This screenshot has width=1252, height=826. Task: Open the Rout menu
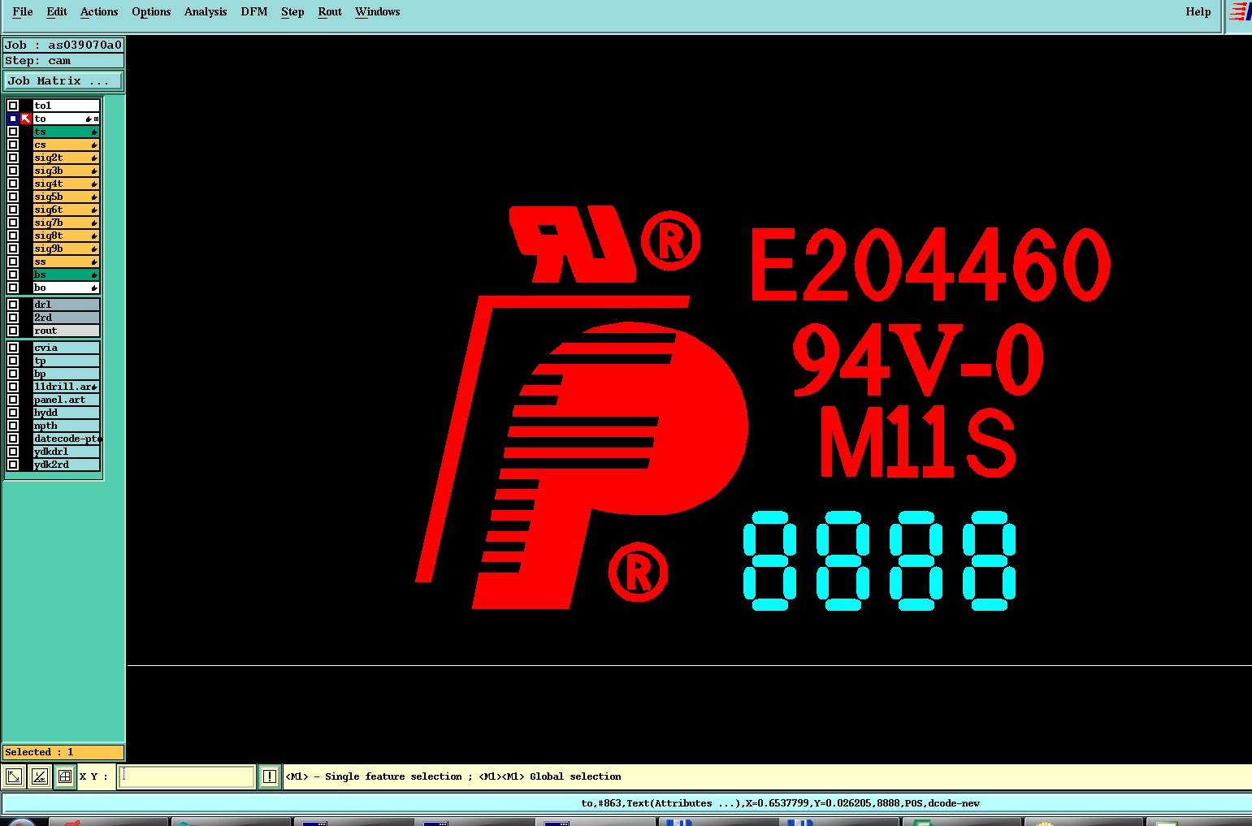(x=330, y=11)
